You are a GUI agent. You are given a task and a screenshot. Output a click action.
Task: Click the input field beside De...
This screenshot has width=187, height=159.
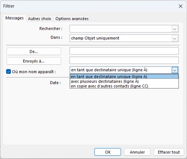click(x=124, y=51)
